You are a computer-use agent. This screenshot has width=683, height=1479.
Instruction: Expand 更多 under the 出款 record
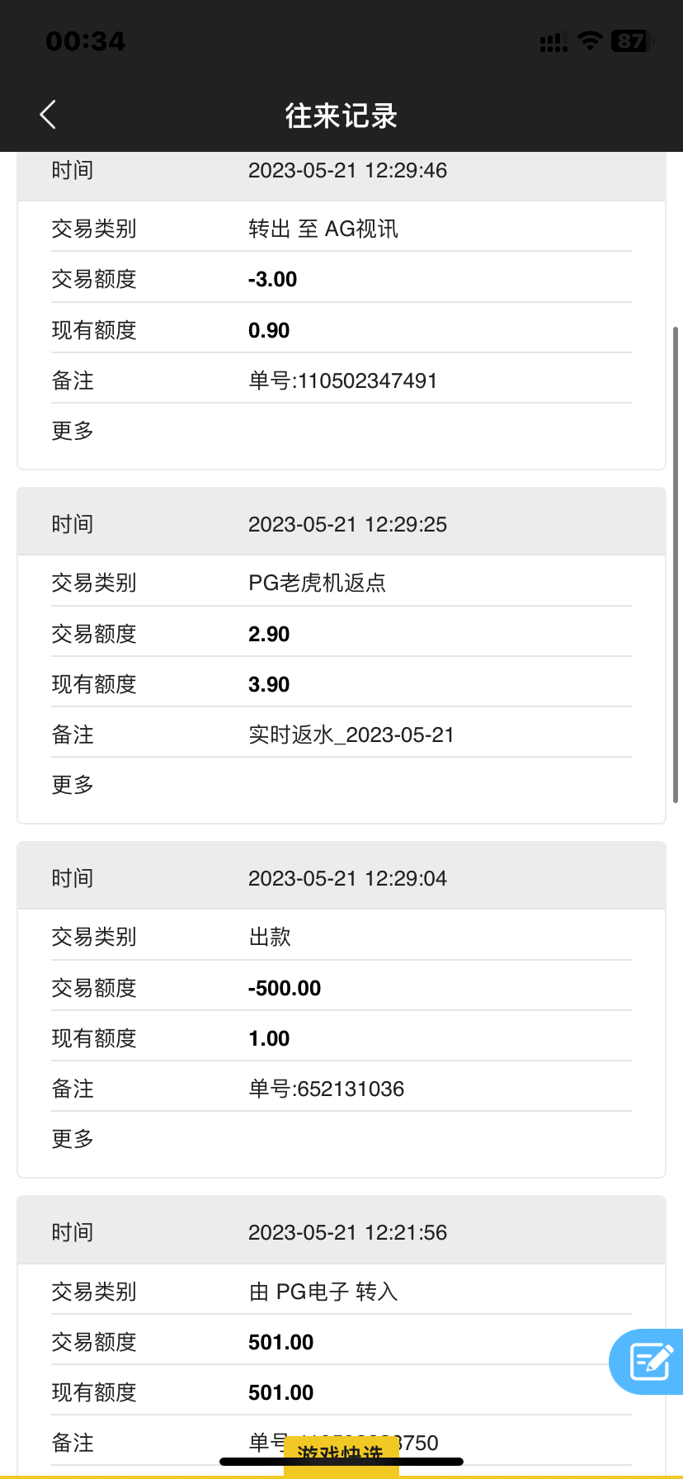tap(73, 1139)
